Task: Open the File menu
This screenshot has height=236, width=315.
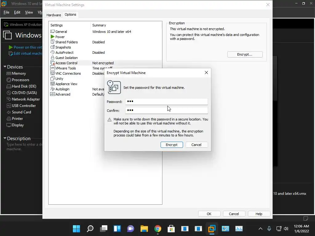Action: click(x=6, y=12)
